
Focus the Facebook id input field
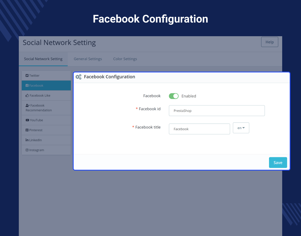[217, 110]
